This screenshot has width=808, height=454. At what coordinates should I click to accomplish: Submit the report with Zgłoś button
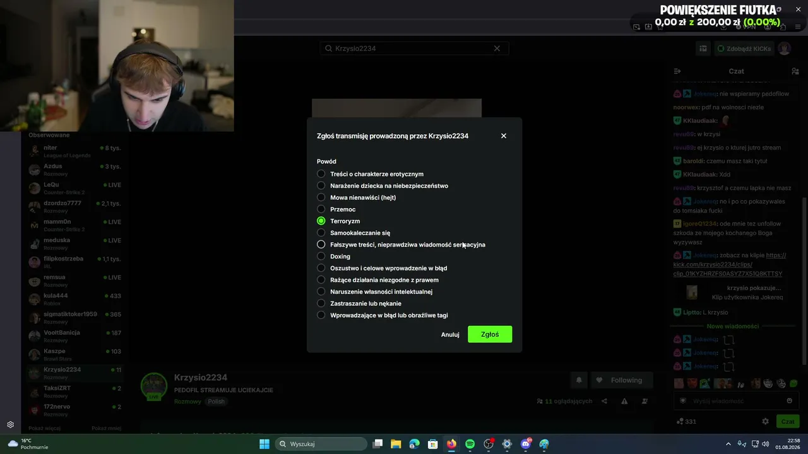(490, 334)
